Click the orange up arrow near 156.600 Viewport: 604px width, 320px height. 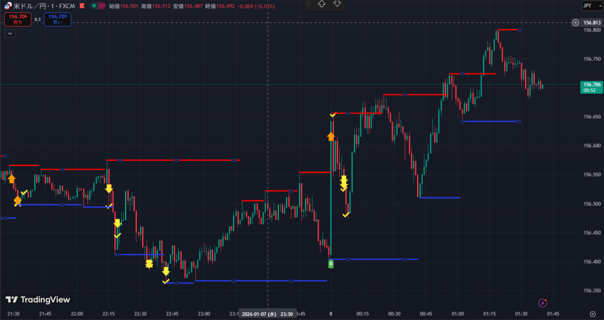click(x=331, y=136)
